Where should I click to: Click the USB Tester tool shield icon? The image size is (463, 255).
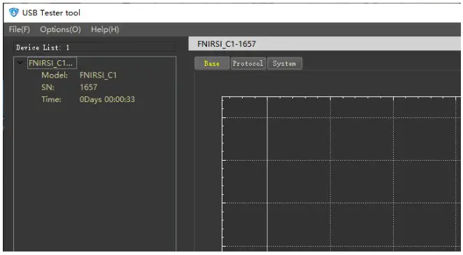pos(13,13)
